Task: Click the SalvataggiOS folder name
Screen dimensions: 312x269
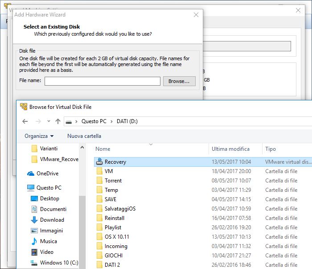Action: (120, 209)
